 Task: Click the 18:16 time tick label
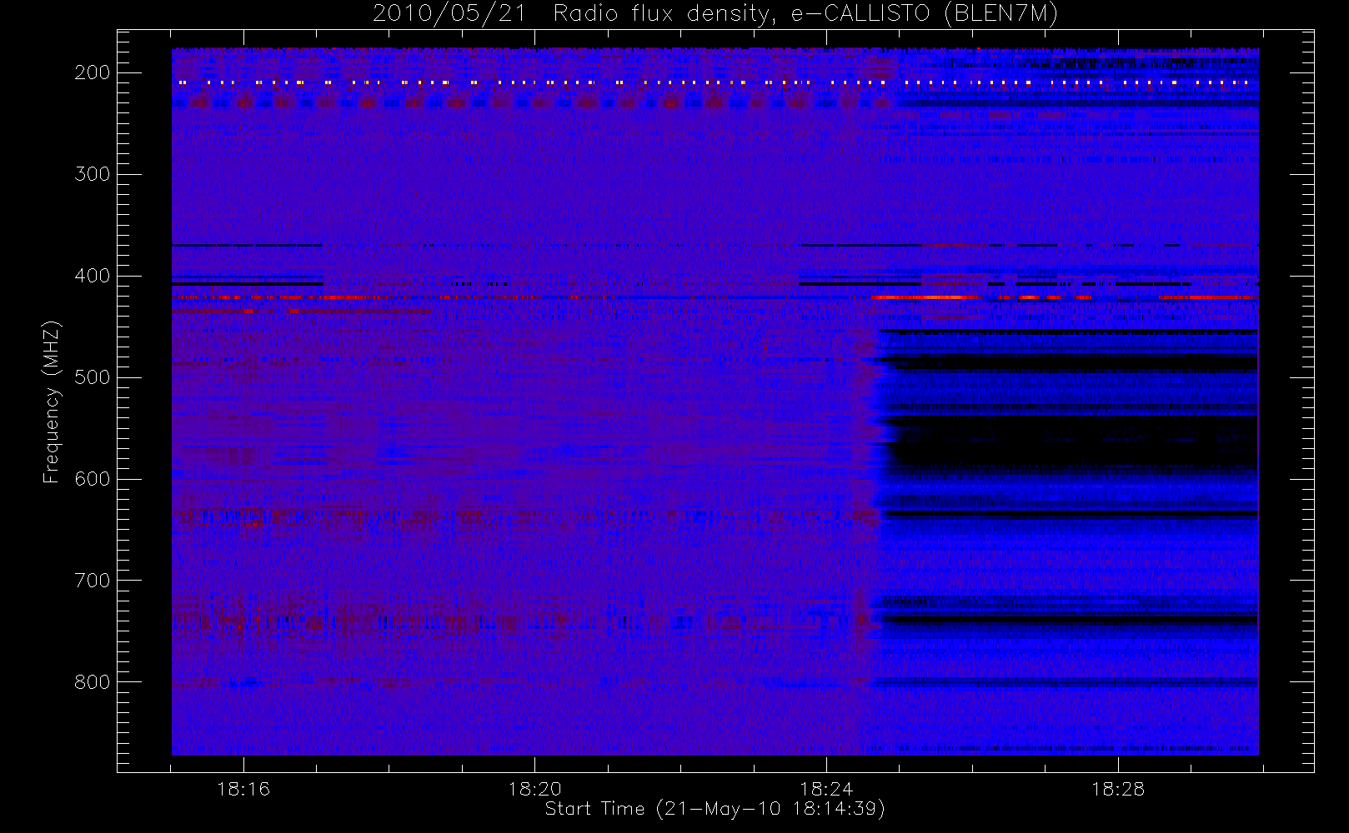[243, 789]
